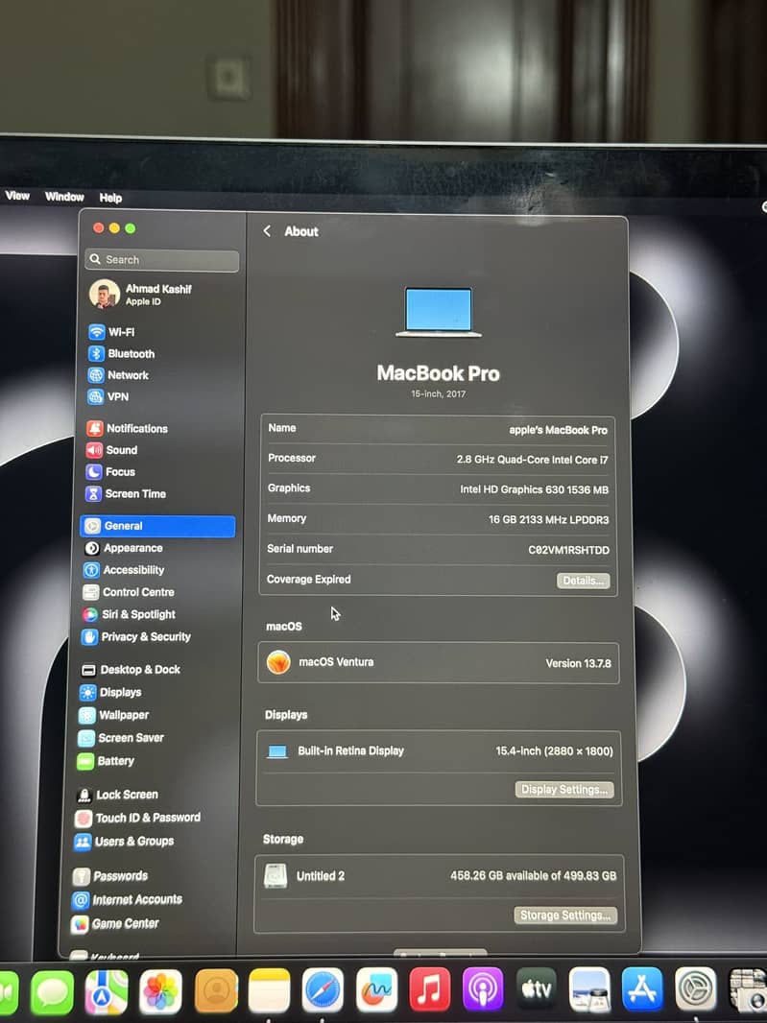This screenshot has width=767, height=1023.
Task: Select Desktop & Dock in the sidebar
Action: coord(130,670)
